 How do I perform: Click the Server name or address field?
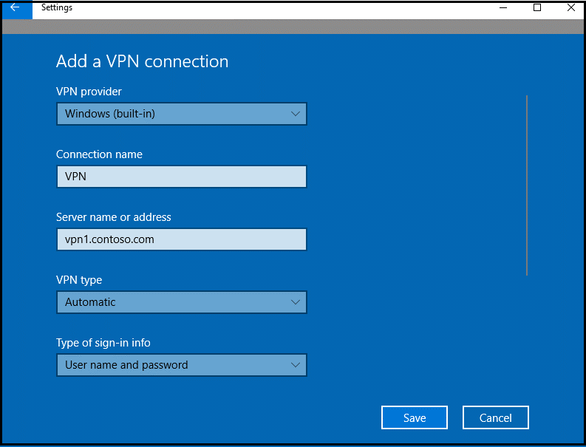click(x=182, y=239)
